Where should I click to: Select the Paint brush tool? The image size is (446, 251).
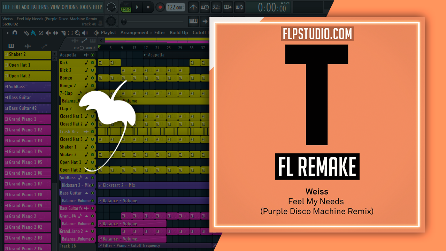[33, 33]
